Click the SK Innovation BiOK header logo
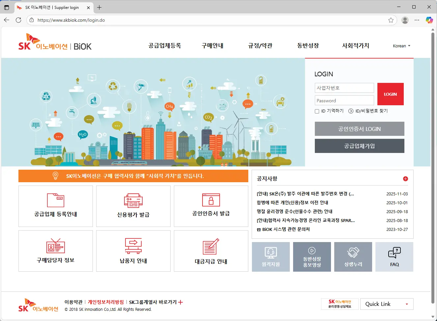437x321 pixels. (x=55, y=42)
